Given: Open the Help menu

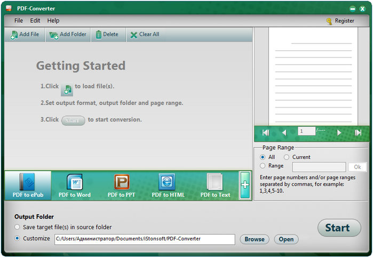Looking at the screenshot, I should [x=53, y=21].
